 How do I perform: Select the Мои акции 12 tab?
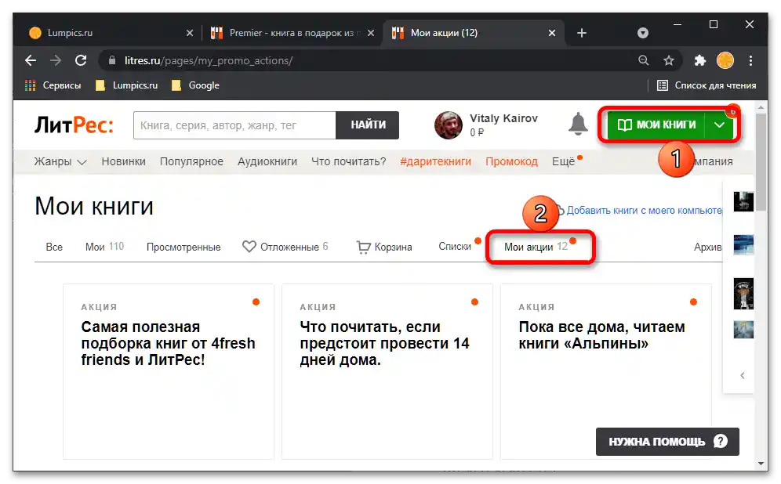click(x=536, y=247)
